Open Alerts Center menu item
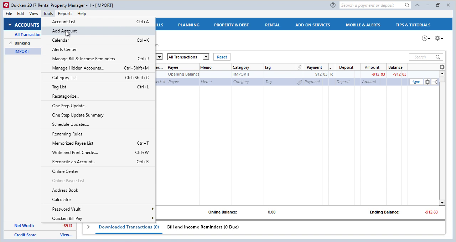The height and width of the screenshot is (242, 456). 98,50
